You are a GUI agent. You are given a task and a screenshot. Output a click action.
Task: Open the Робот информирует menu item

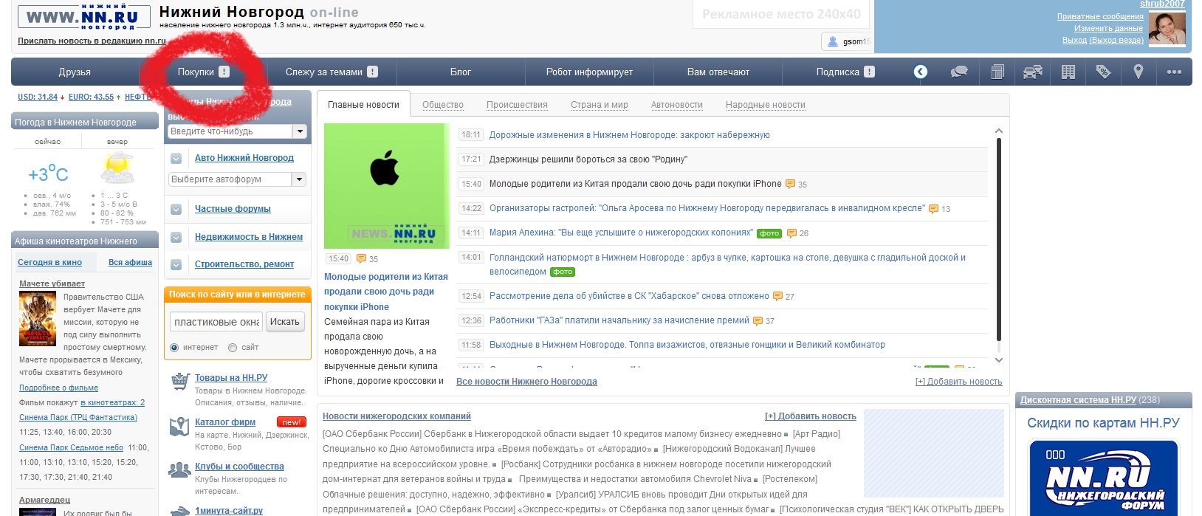click(x=589, y=72)
